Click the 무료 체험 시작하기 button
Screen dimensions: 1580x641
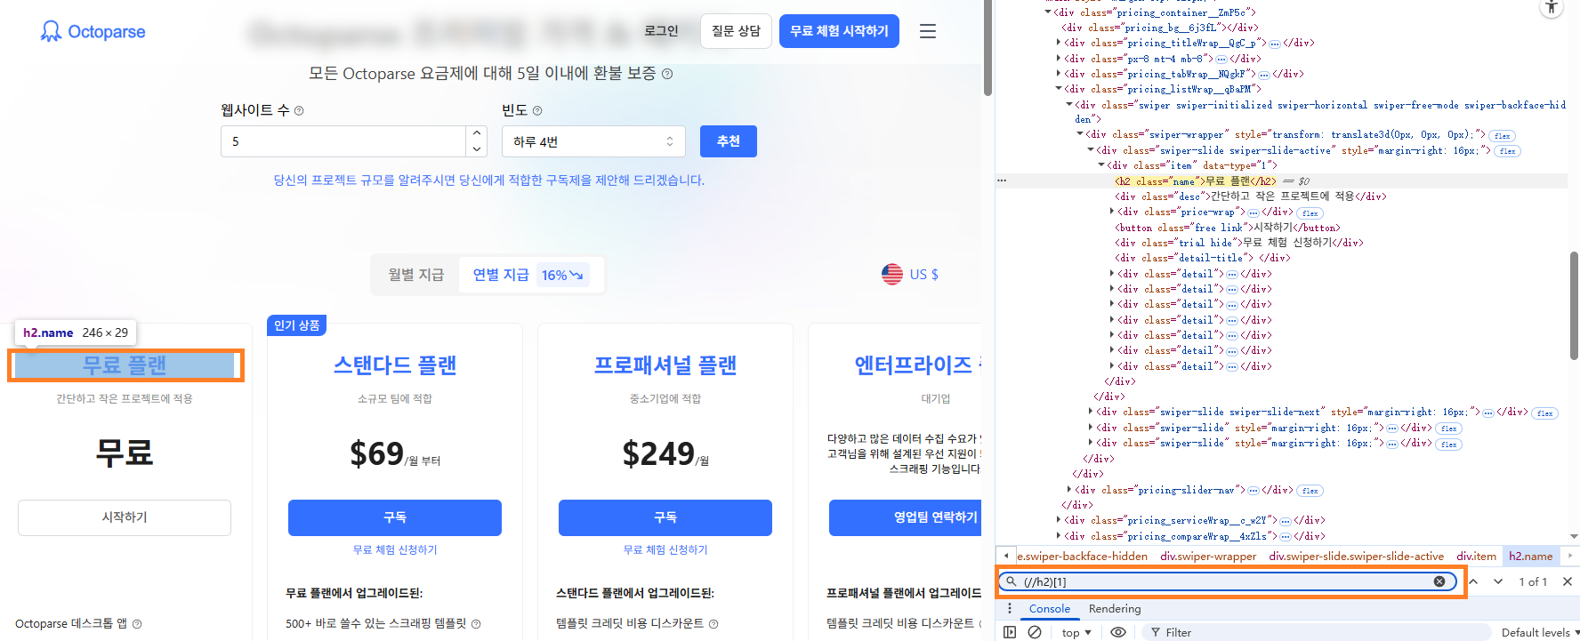(x=839, y=31)
